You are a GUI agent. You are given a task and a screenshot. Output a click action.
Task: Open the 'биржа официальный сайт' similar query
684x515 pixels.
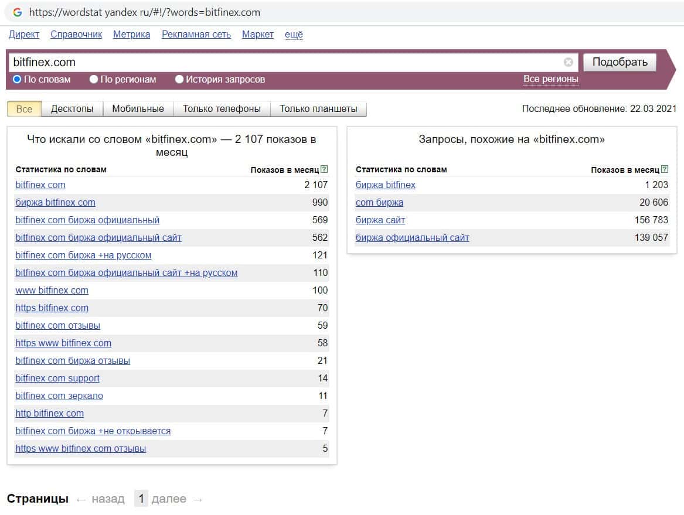pyautogui.click(x=412, y=238)
